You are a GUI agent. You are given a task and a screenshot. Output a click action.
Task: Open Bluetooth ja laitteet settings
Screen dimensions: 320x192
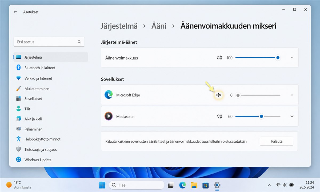(51, 68)
